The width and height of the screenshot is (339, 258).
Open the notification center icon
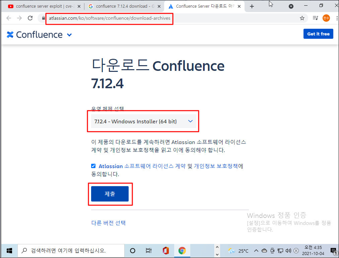pos(334,251)
